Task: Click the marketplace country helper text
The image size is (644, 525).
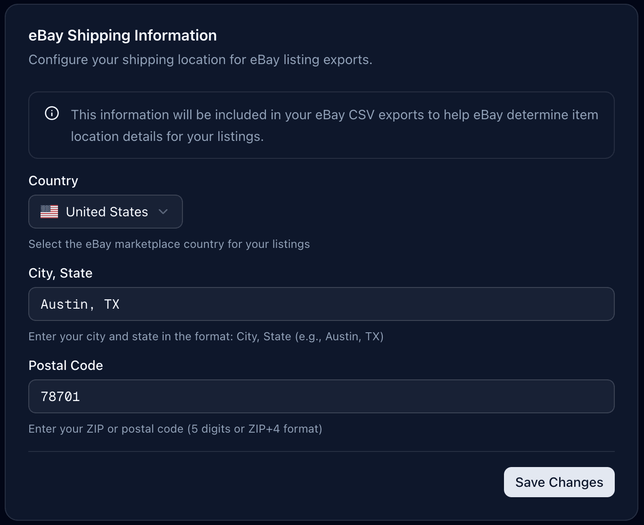Action: tap(169, 244)
